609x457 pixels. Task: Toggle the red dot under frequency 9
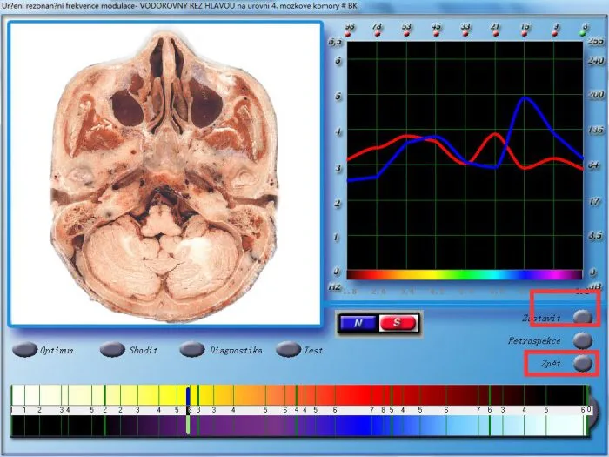(555, 34)
